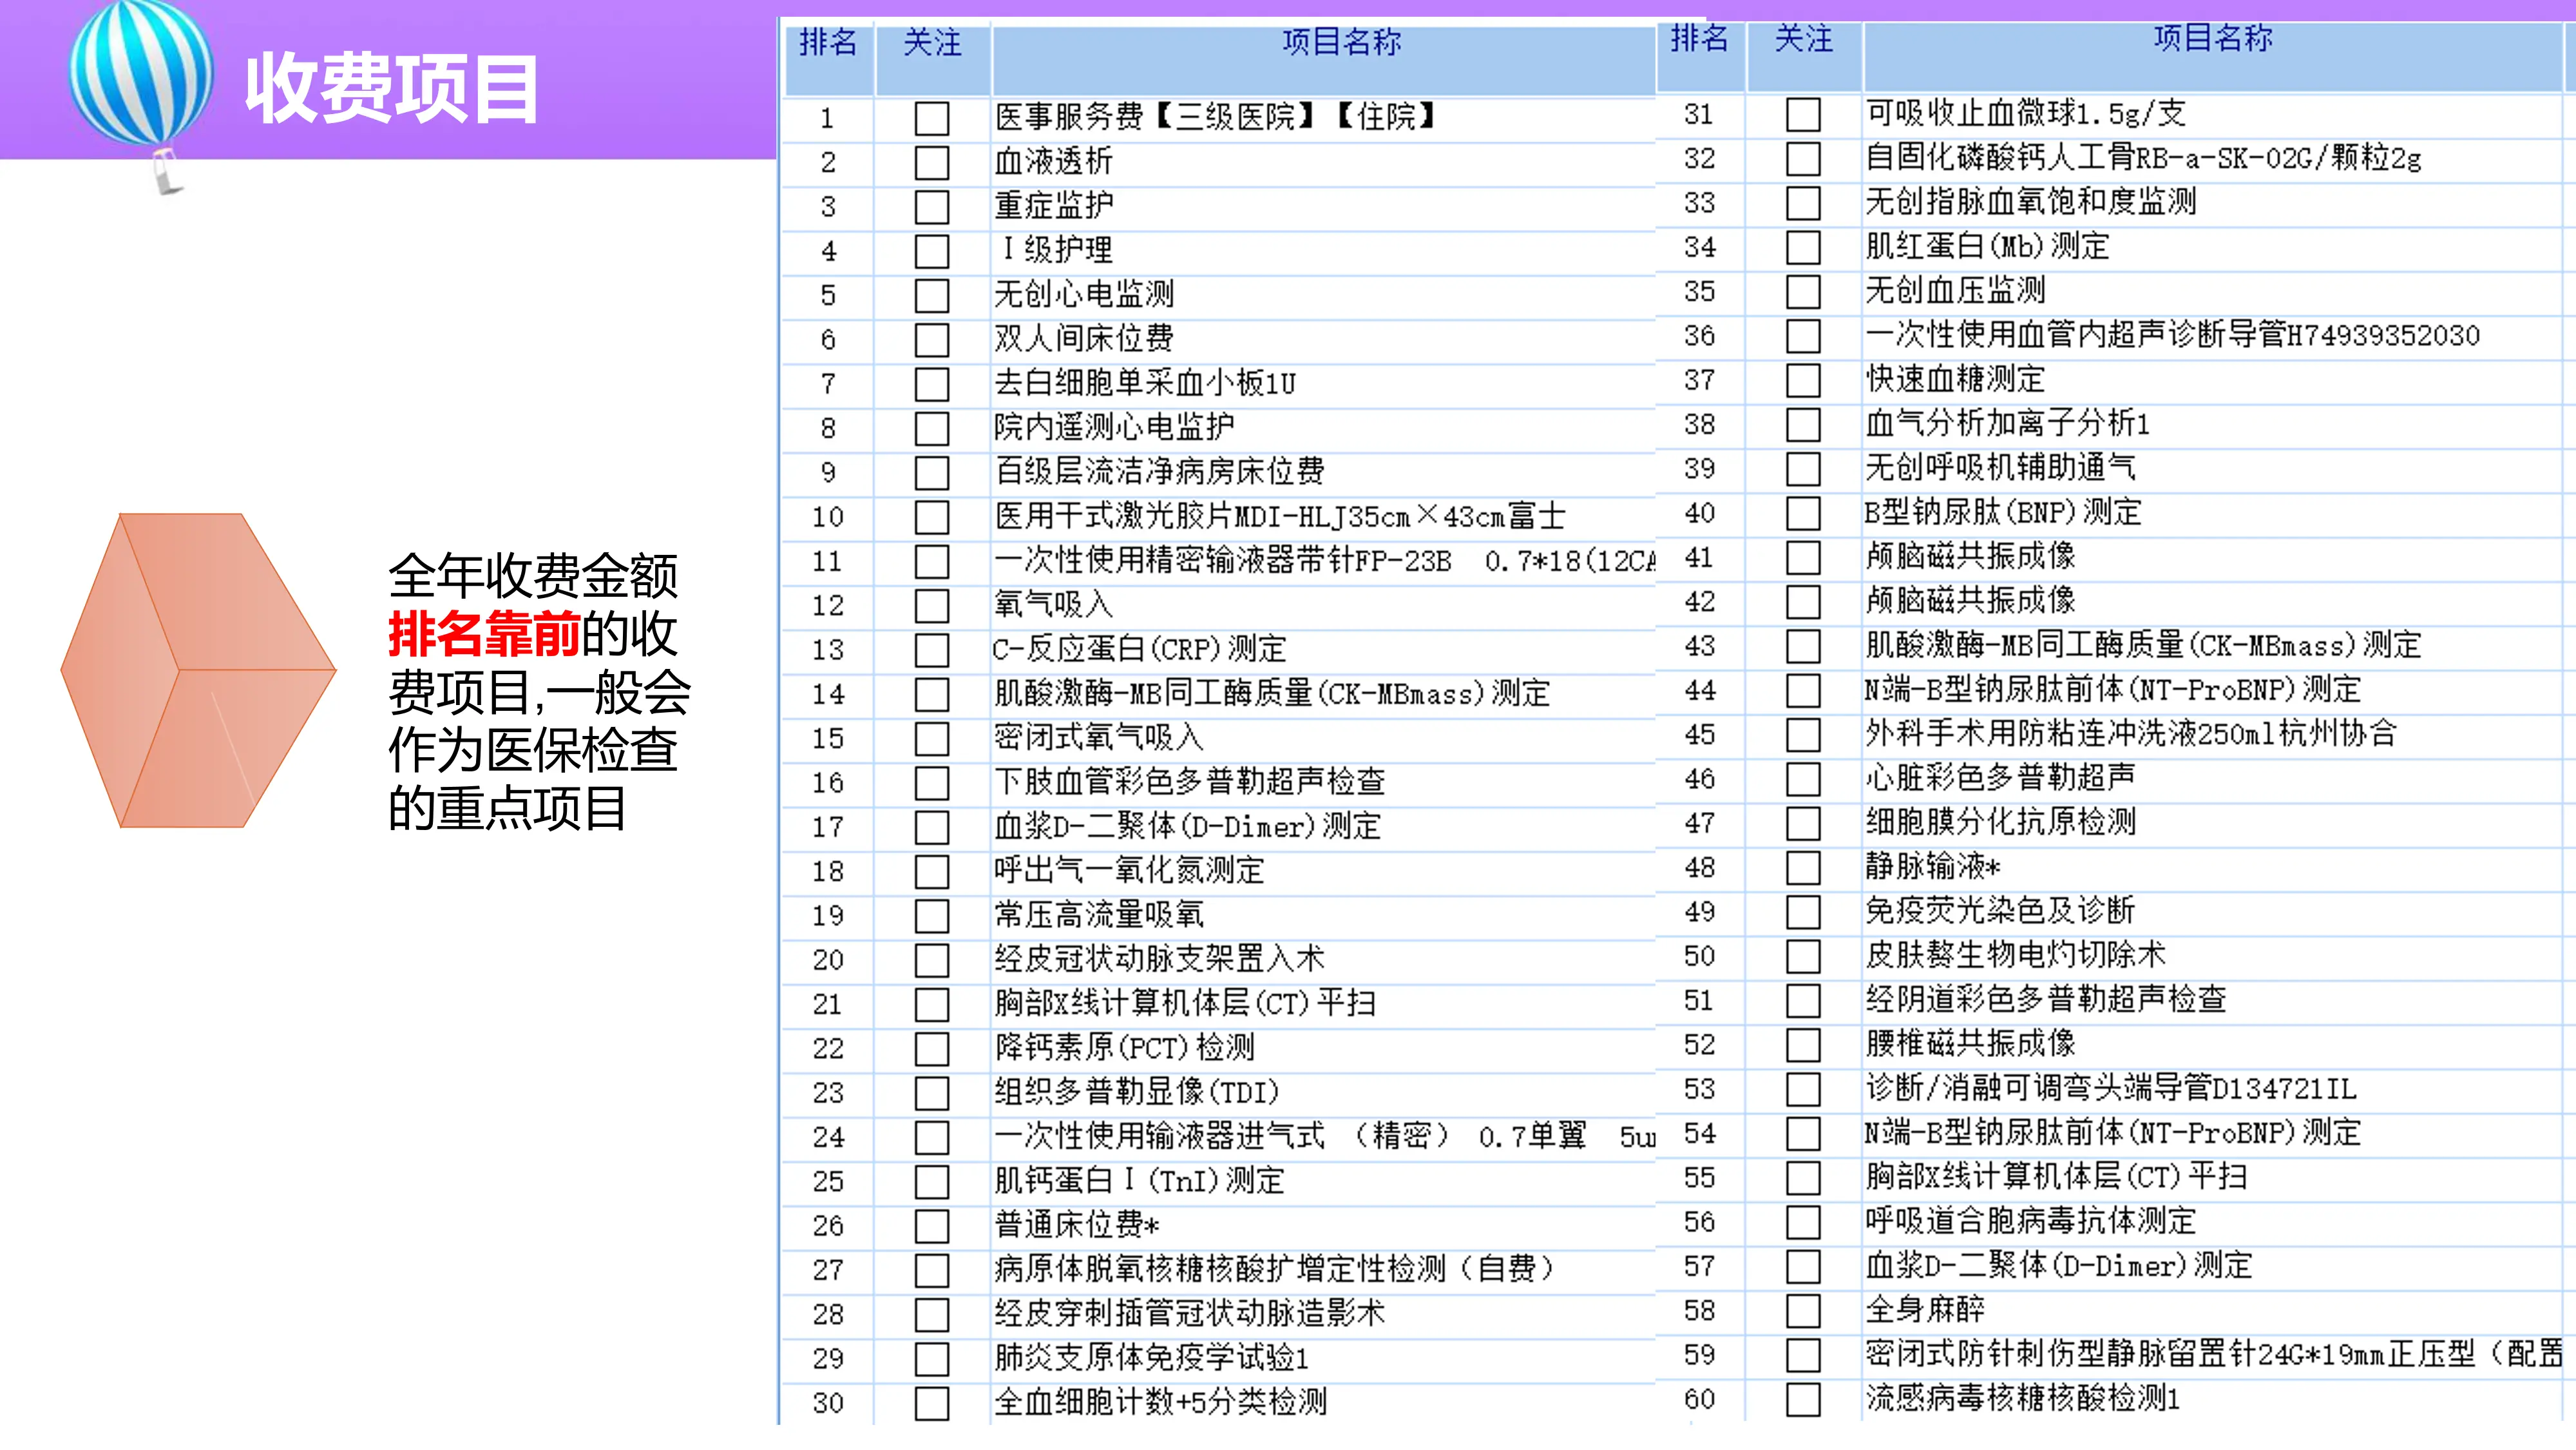Tick the checkbox for 静脉输液*

(x=1803, y=867)
